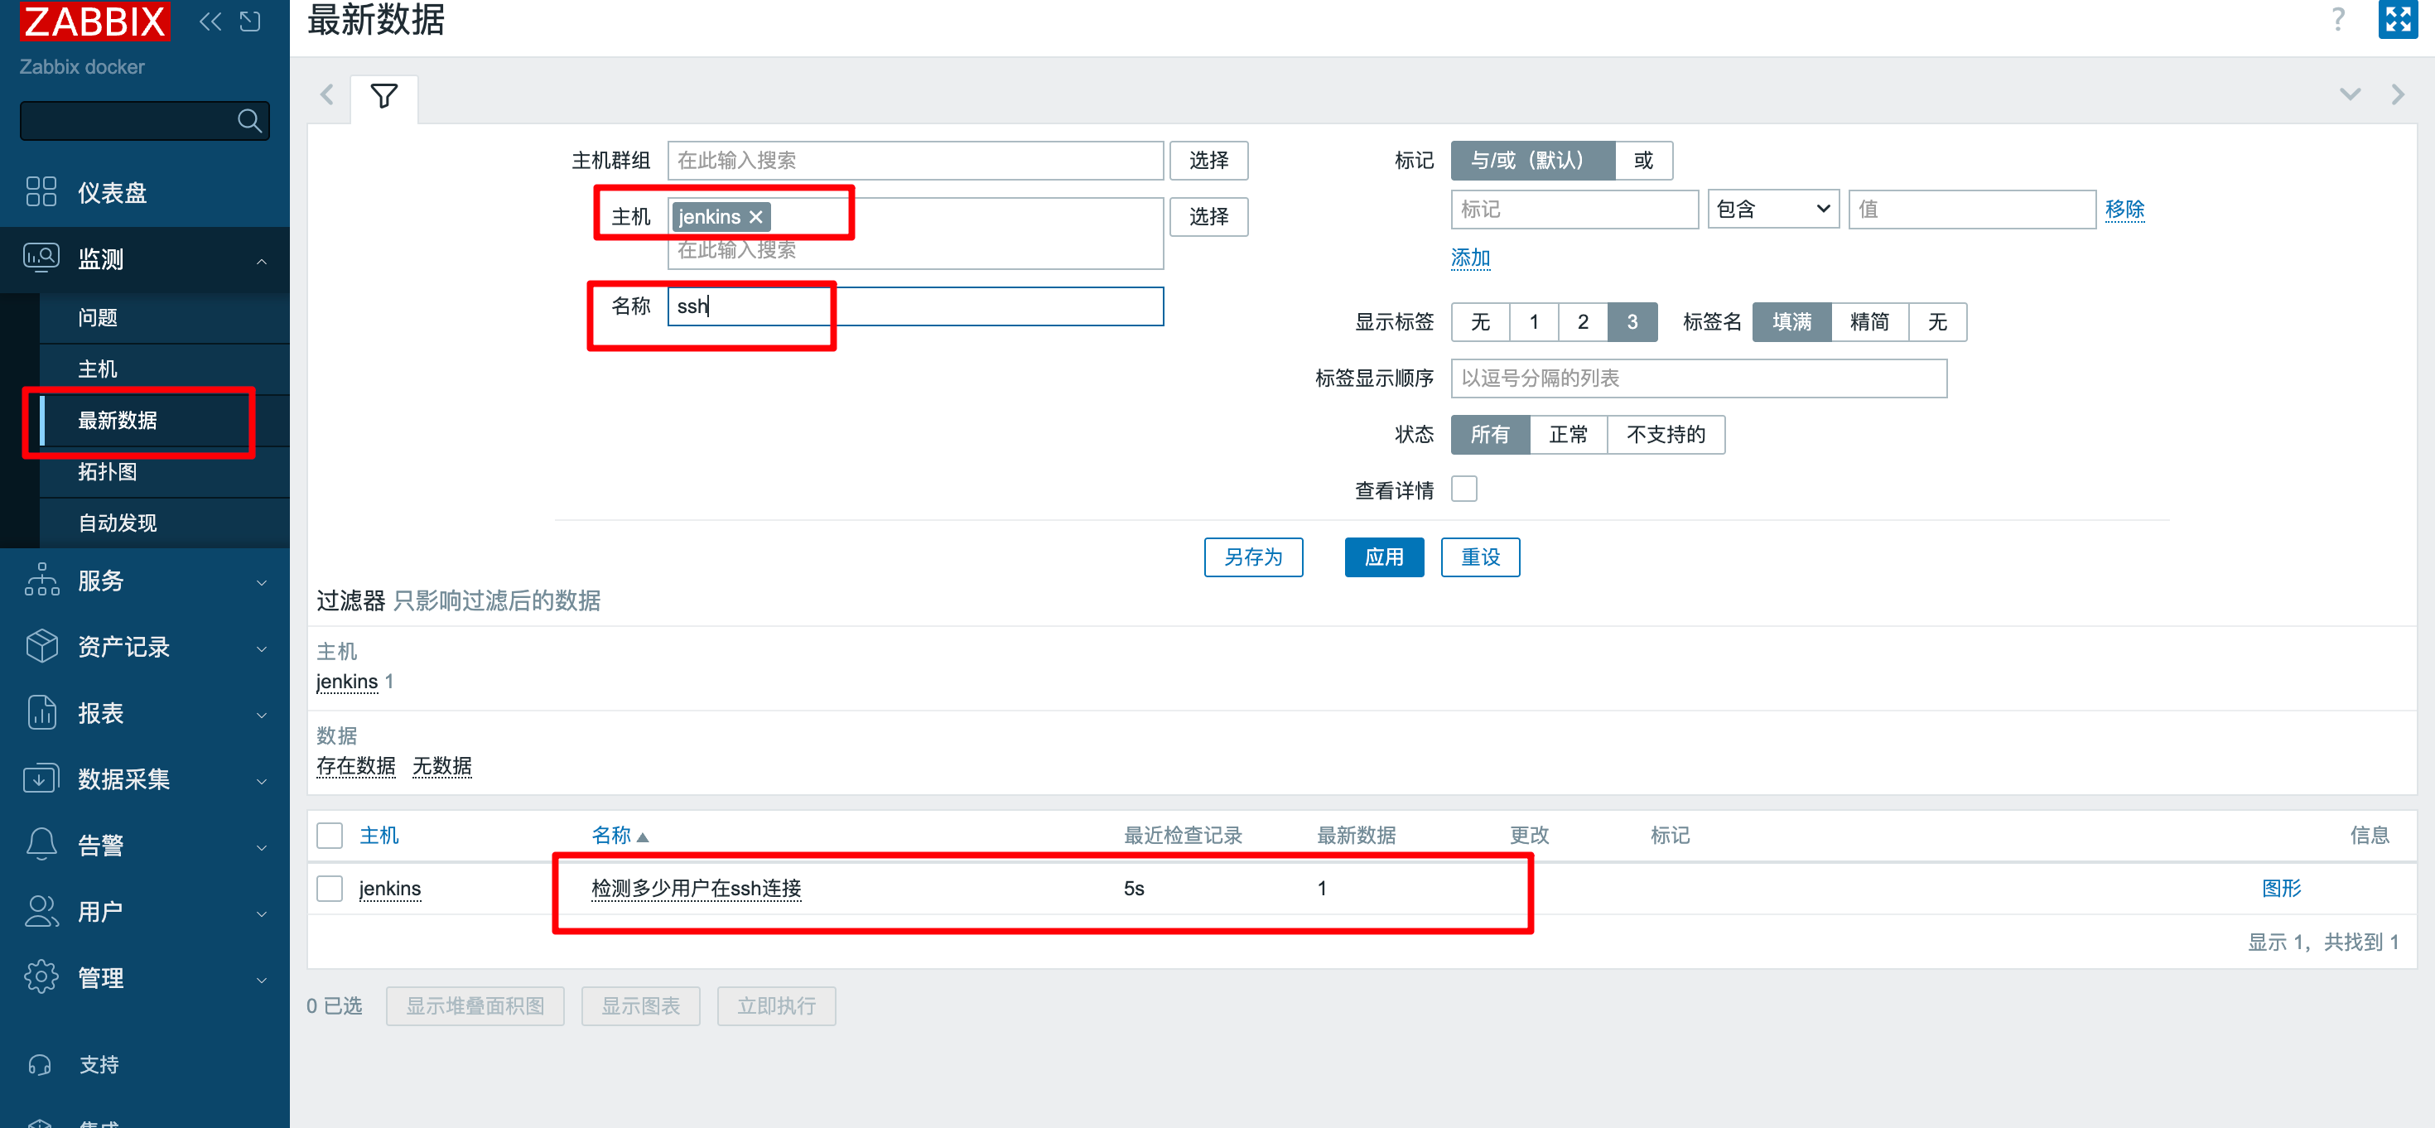The image size is (2435, 1128).
Task: Tick the jenkins row checkbox
Action: 329,889
